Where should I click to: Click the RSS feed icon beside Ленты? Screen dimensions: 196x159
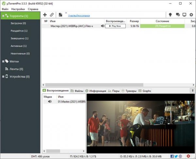pos(7,69)
